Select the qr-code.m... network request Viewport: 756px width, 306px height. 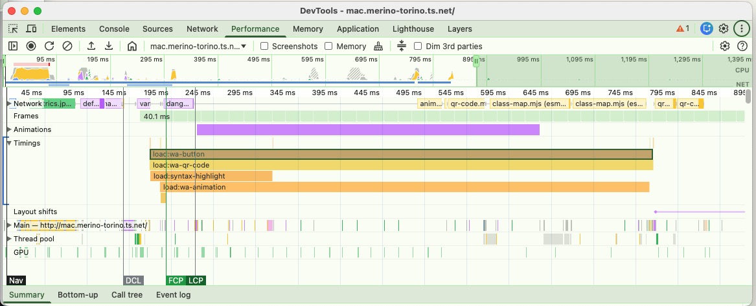click(x=466, y=104)
